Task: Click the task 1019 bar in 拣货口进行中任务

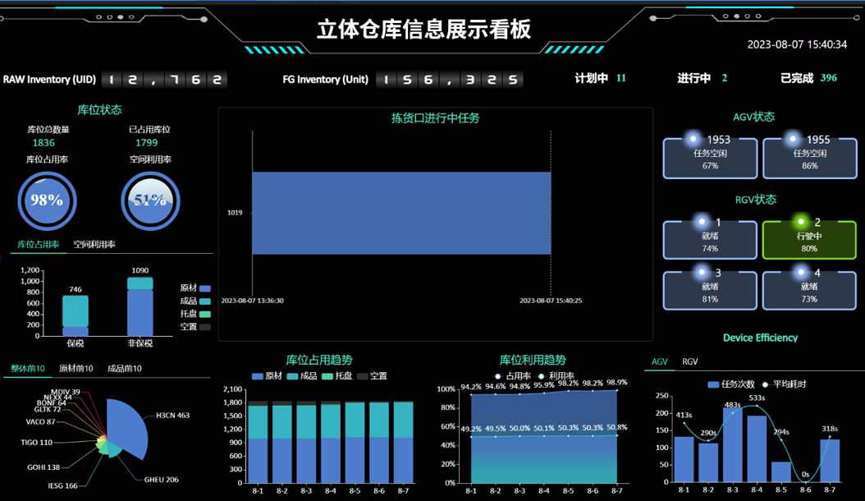Action: [x=401, y=213]
